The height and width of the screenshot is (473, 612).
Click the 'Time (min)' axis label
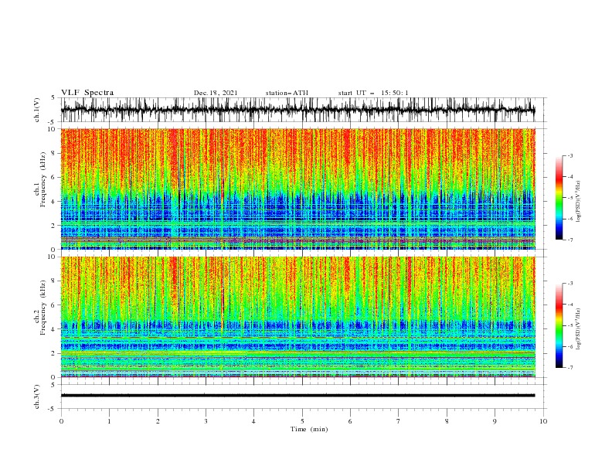coord(309,429)
